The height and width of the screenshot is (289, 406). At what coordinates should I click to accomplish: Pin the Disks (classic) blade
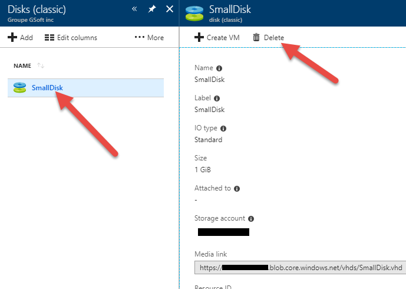click(151, 9)
